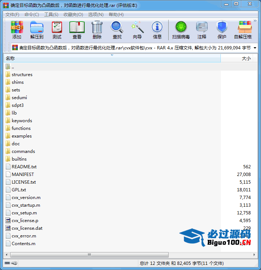Open the Favorites (收藏夹) menu
Viewport: 261px width, 270px height.
(73, 15)
